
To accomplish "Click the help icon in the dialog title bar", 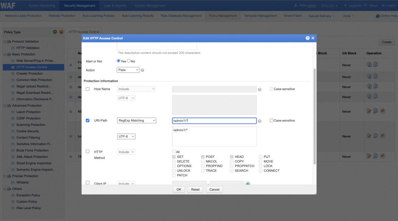I will tap(308, 38).
